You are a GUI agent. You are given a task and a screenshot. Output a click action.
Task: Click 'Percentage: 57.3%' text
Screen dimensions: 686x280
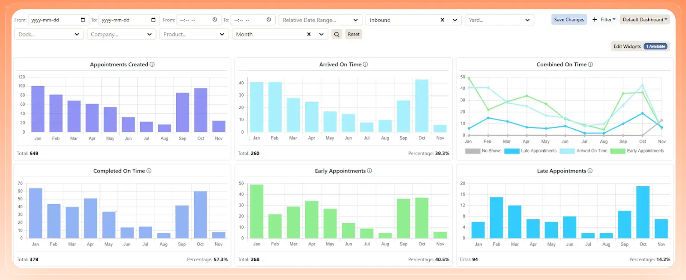click(208, 259)
